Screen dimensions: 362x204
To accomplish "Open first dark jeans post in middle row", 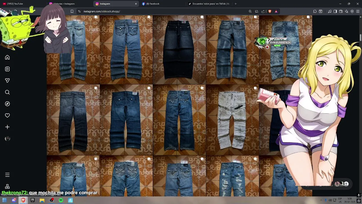I will [x=73, y=120].
